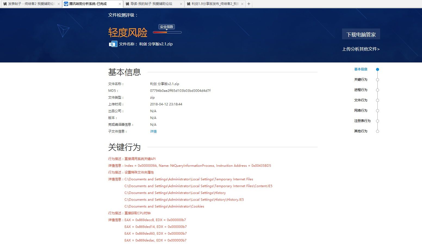Click the N/A value for 版本
Viewport: 422px width, 245px height.
click(153, 118)
